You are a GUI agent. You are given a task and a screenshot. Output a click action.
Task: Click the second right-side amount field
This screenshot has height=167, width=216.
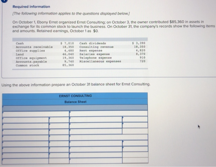pyautogui.click(x=135, y=125)
